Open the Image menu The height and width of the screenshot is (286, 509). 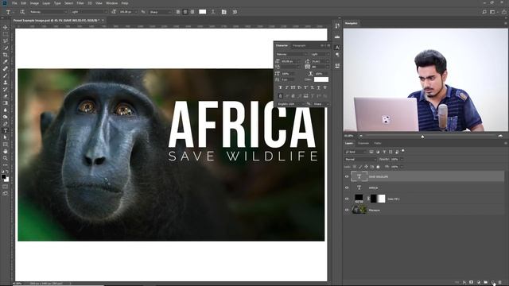(x=34, y=3)
